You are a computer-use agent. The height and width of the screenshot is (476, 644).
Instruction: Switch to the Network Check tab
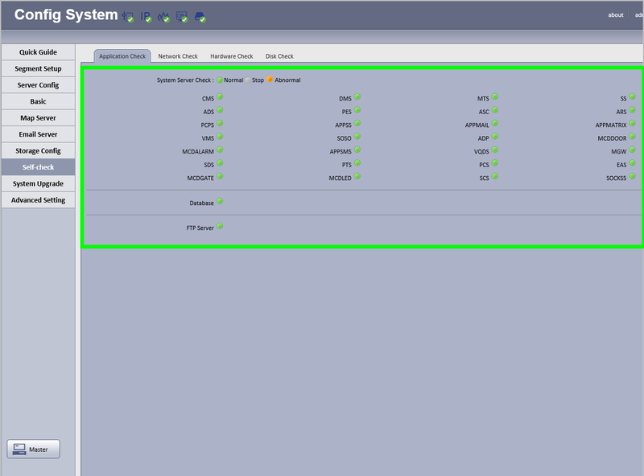pyautogui.click(x=178, y=56)
